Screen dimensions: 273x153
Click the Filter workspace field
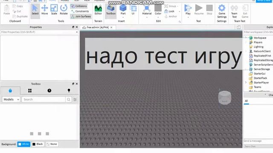[258, 32]
